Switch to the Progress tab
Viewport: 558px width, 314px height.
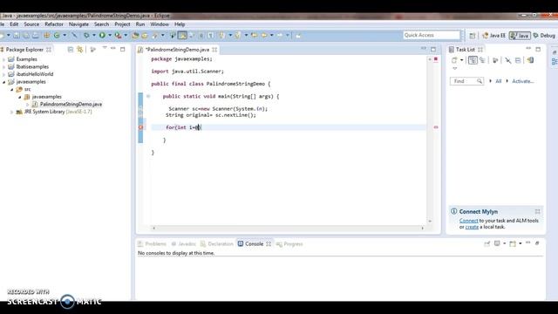289,244
